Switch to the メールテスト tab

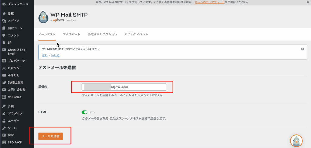point(47,34)
